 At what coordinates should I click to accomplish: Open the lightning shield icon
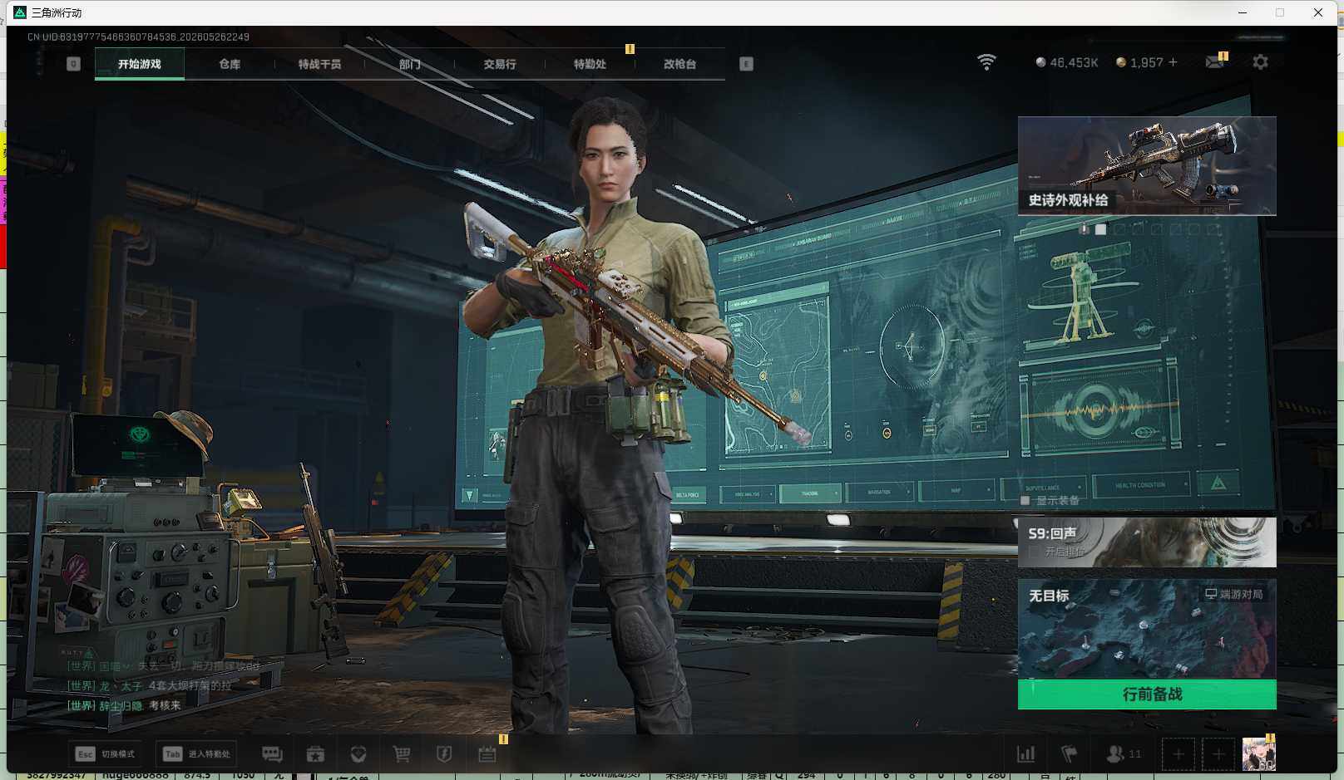[x=444, y=754]
